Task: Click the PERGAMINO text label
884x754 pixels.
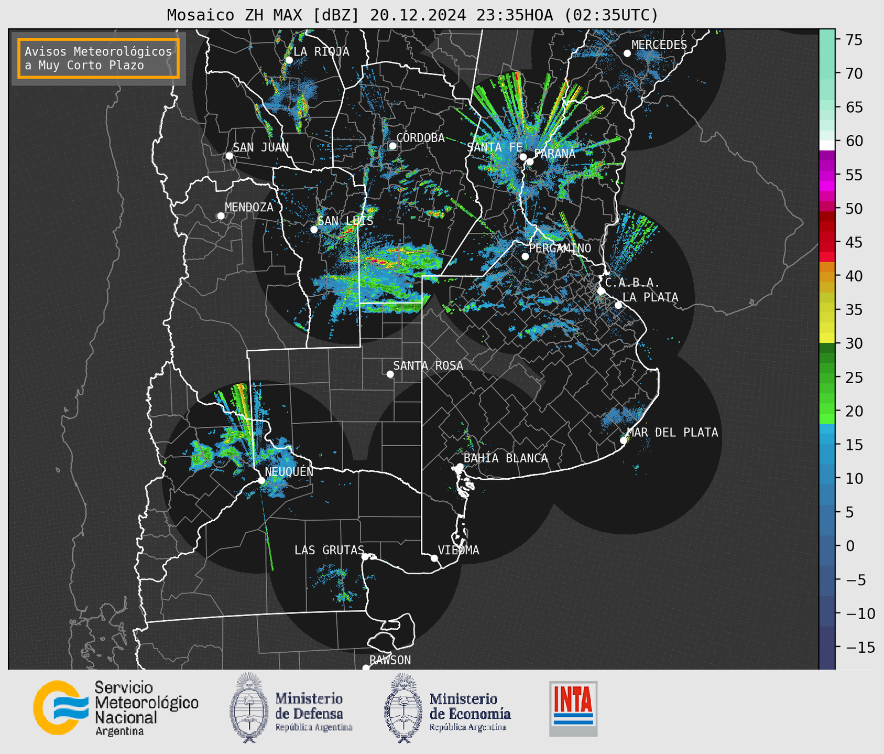Action: coord(560,248)
